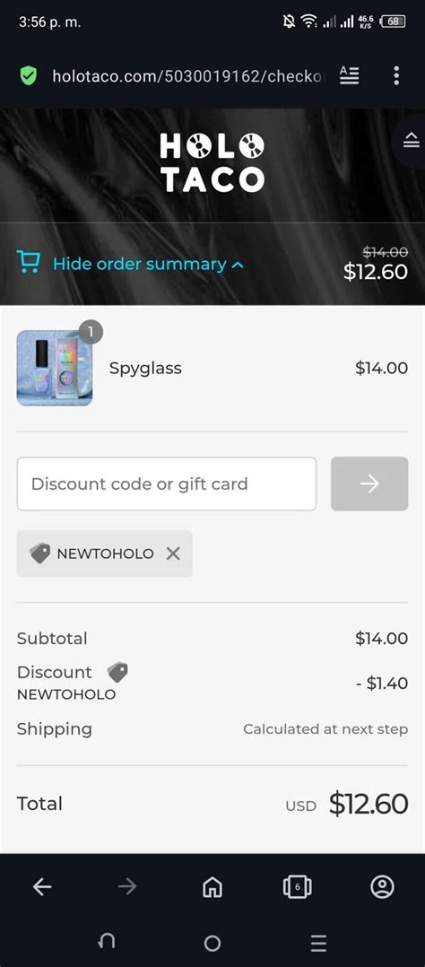The image size is (425, 967).
Task: Tap the Spyglass product thumbnail
Action: (55, 368)
